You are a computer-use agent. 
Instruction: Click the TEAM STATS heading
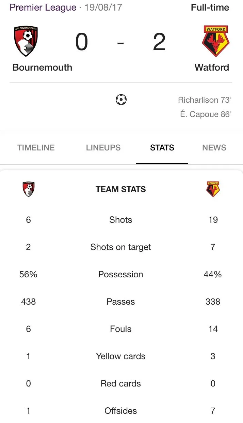coord(121,189)
